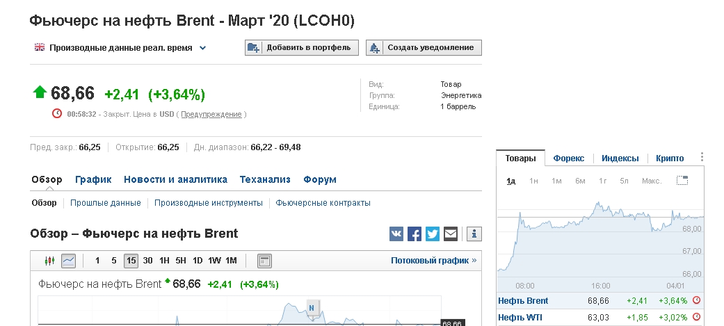Screen dimensions: 724x326
Task: Click Добавить в портфель button
Action: [x=302, y=47]
